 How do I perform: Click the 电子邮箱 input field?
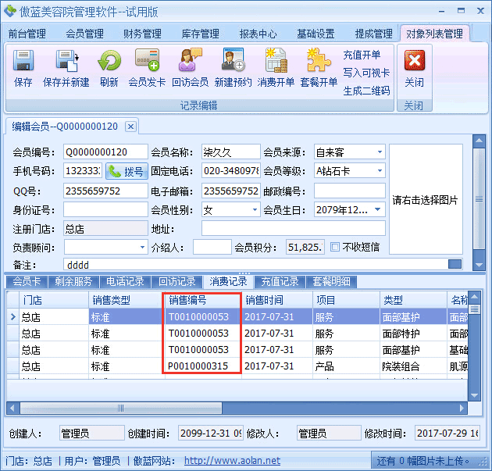pos(231,191)
